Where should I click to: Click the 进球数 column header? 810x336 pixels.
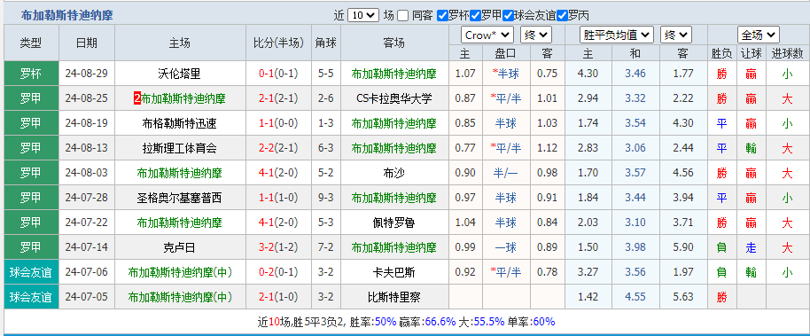pos(787,53)
